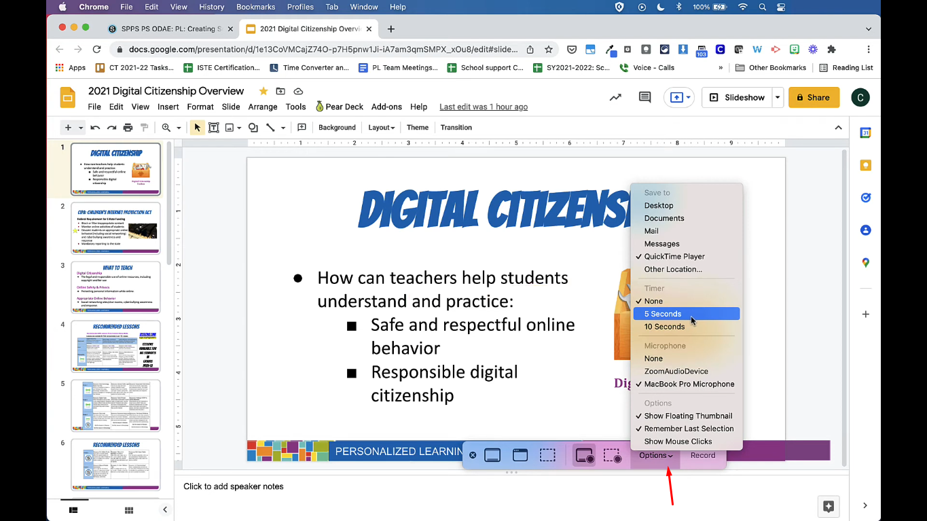Image resolution: width=927 pixels, height=521 pixels.
Task: Click the print icon in toolbar
Action: 128,128
